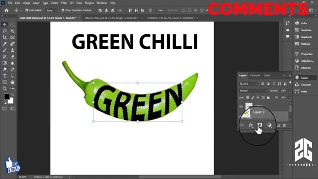Open the Window menu
Image resolution: width=318 pixels, height=179 pixels.
[x=101, y=3]
